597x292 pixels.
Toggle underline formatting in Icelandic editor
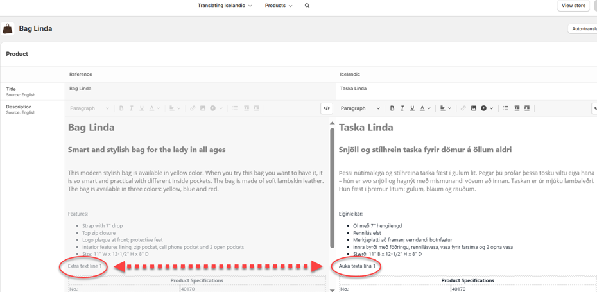[x=412, y=108]
